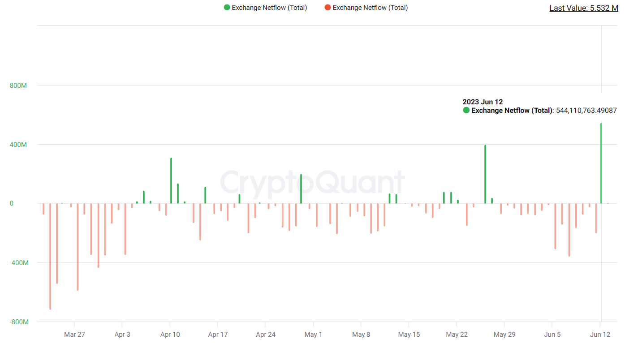This screenshot has width=625, height=343.
Task: Click the 400M y-axis label
Action: [19, 145]
